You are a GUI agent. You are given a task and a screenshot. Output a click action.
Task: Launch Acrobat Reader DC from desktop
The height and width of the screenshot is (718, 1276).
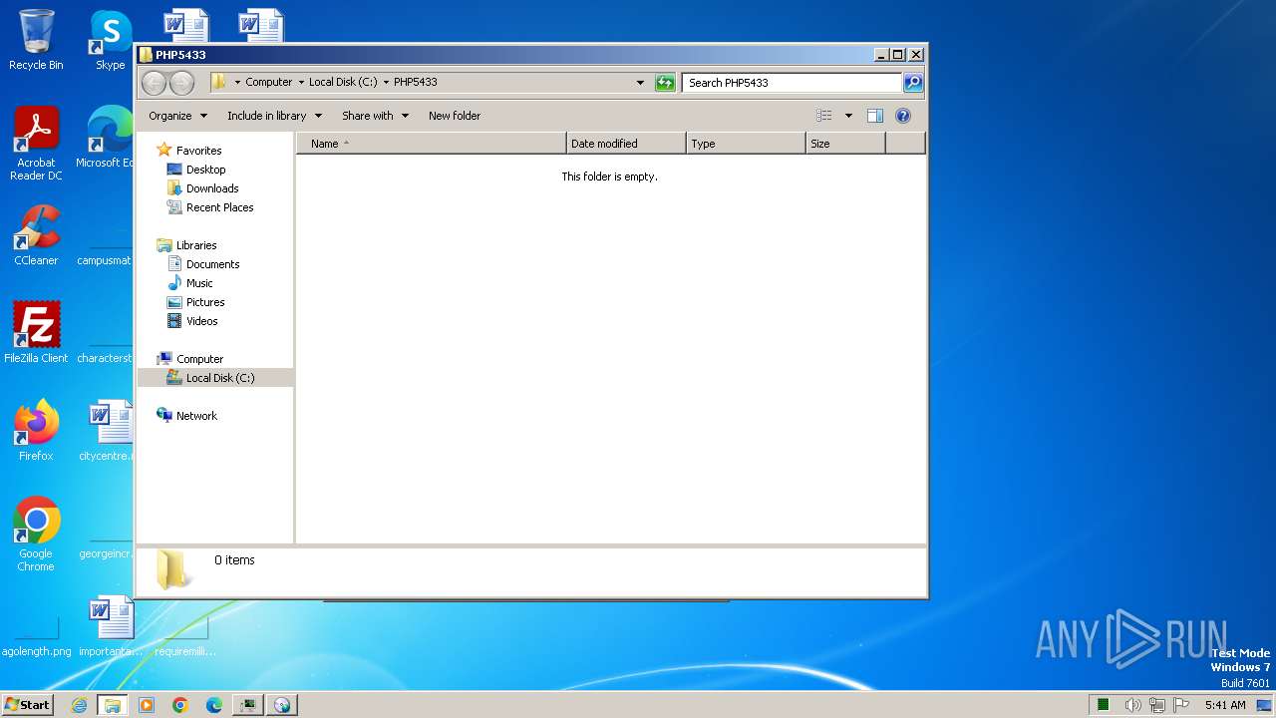pos(36,144)
